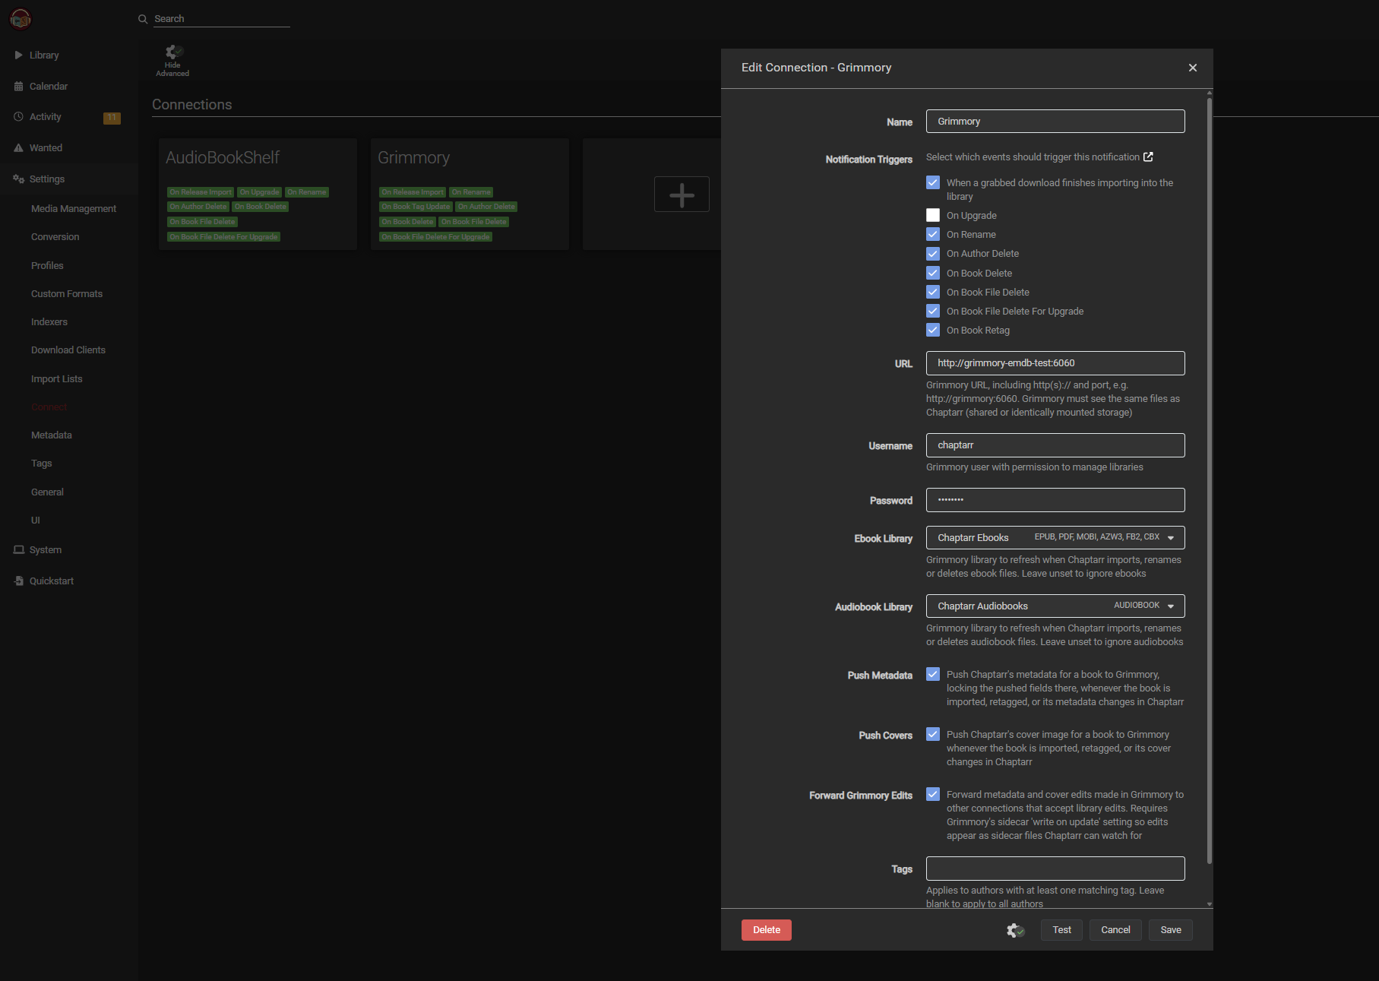Click the System laptop icon
This screenshot has width=1379, height=981.
19,549
